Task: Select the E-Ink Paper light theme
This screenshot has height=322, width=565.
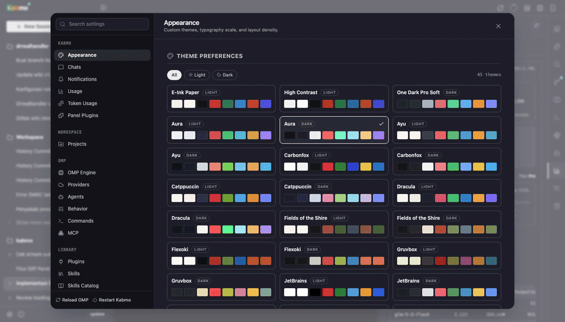Action: [x=221, y=99]
